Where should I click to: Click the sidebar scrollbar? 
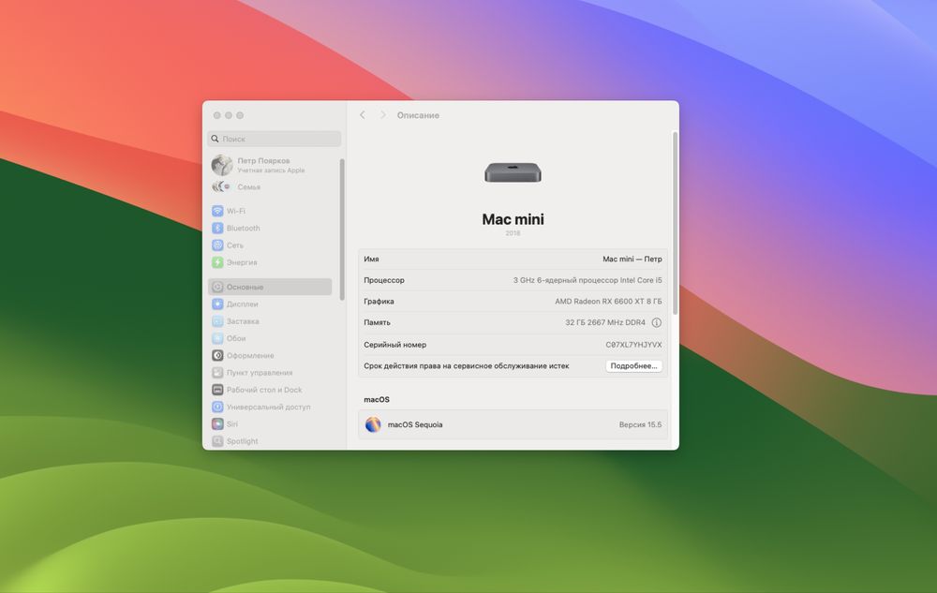(342, 230)
